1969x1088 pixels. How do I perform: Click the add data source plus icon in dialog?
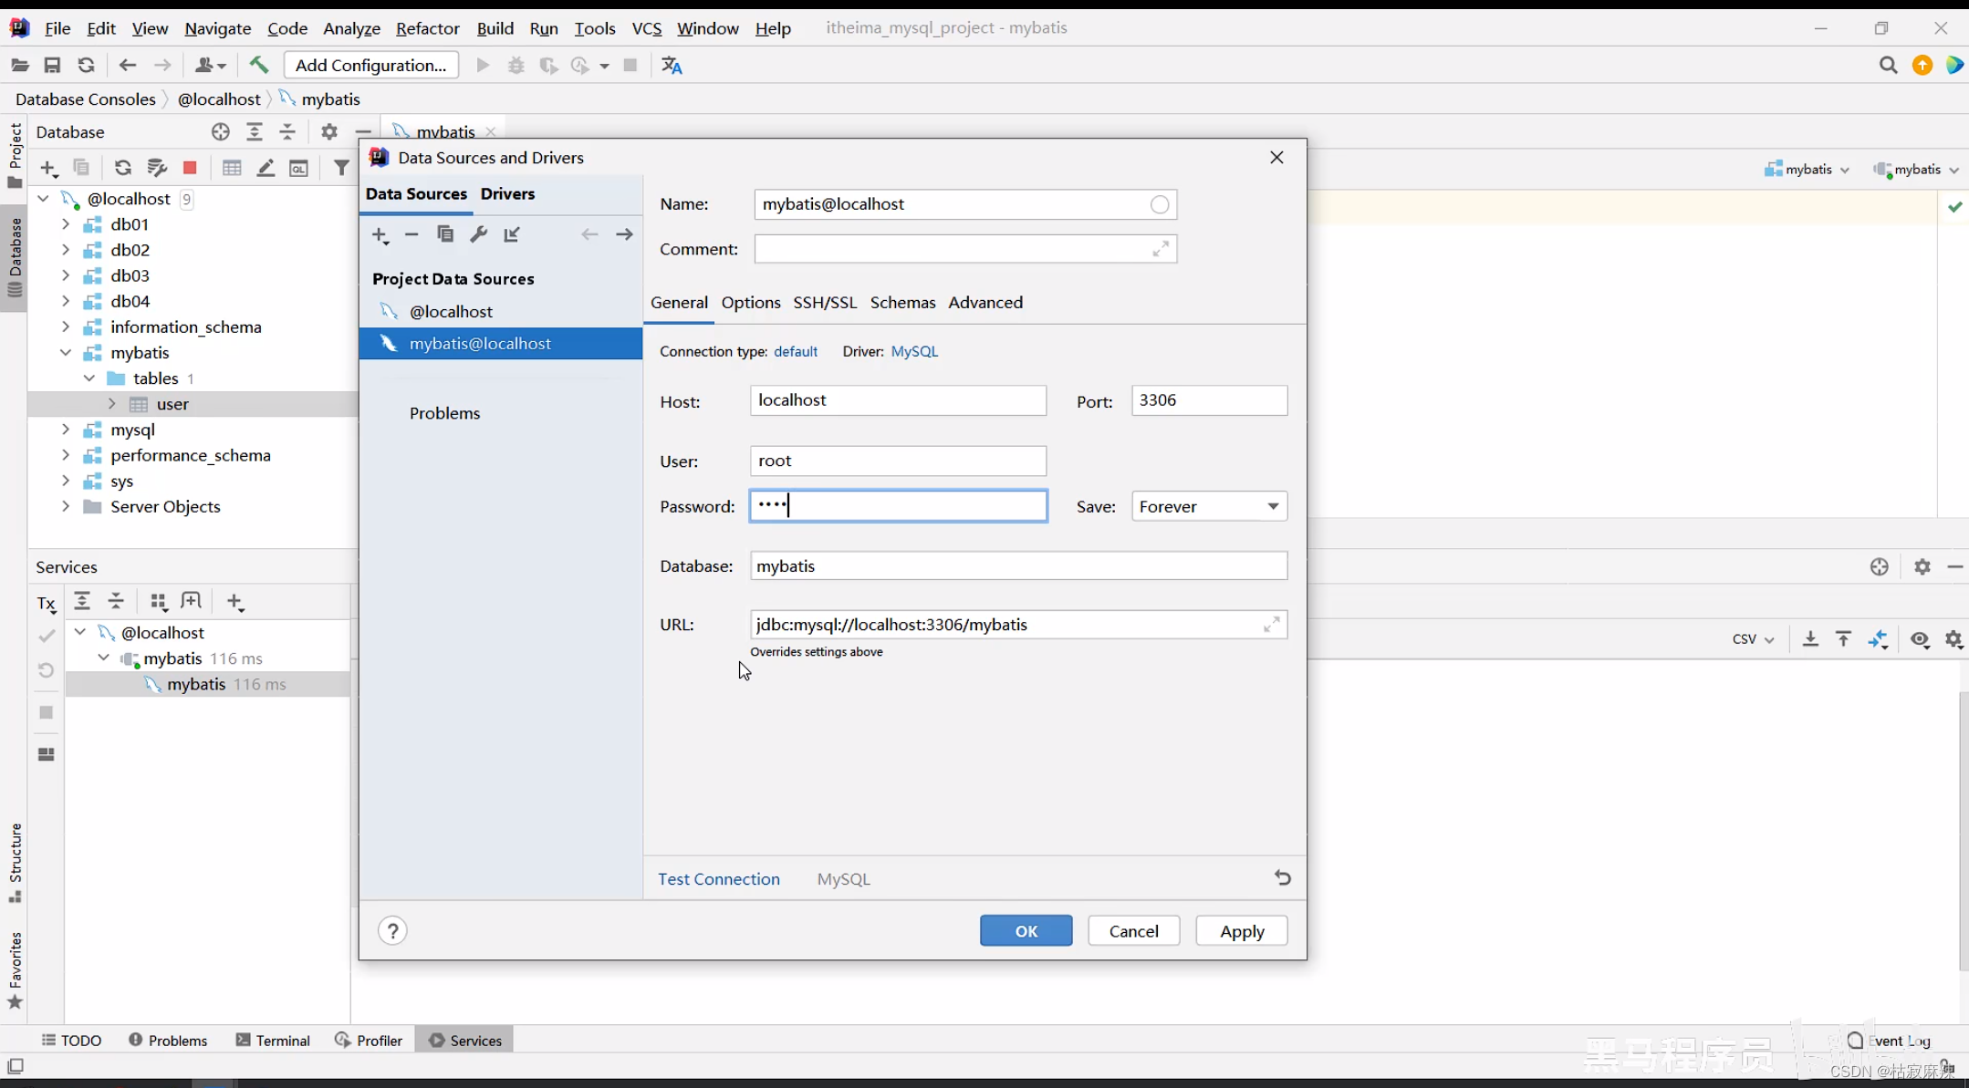tap(380, 235)
